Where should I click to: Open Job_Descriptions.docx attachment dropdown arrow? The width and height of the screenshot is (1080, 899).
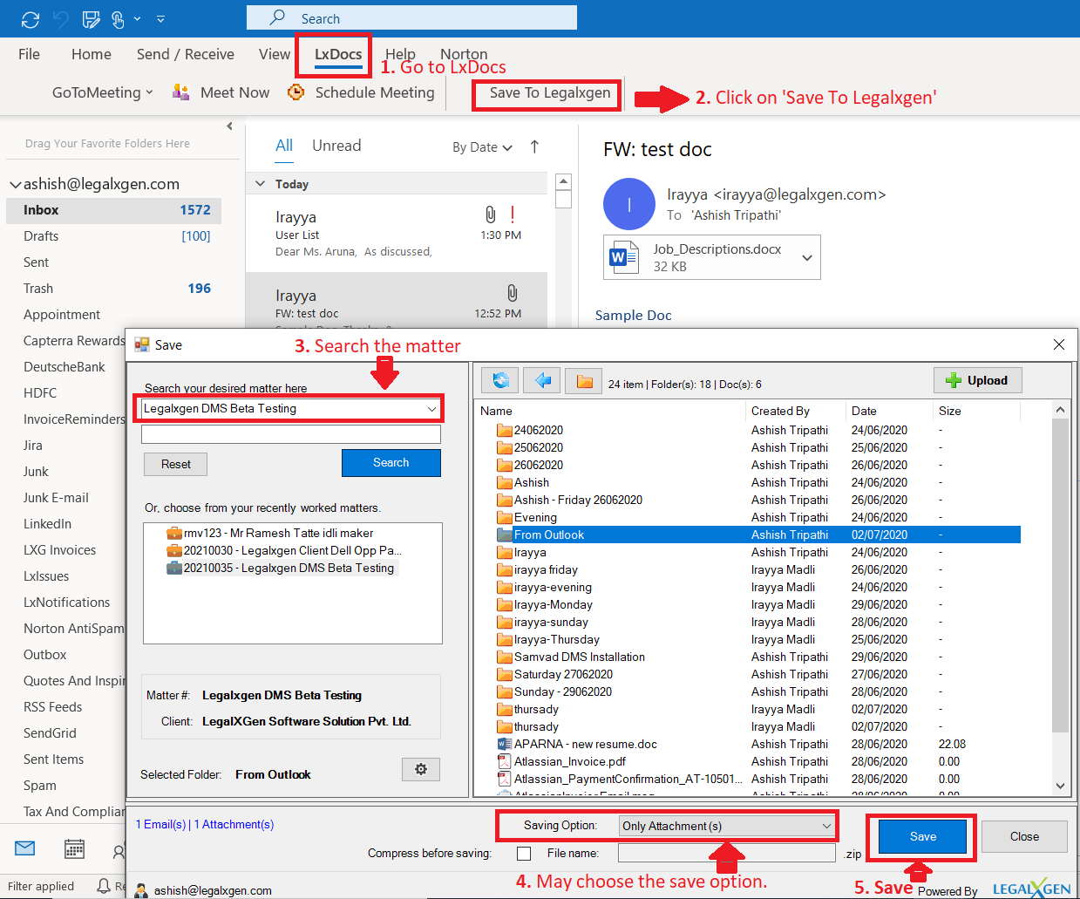click(807, 258)
